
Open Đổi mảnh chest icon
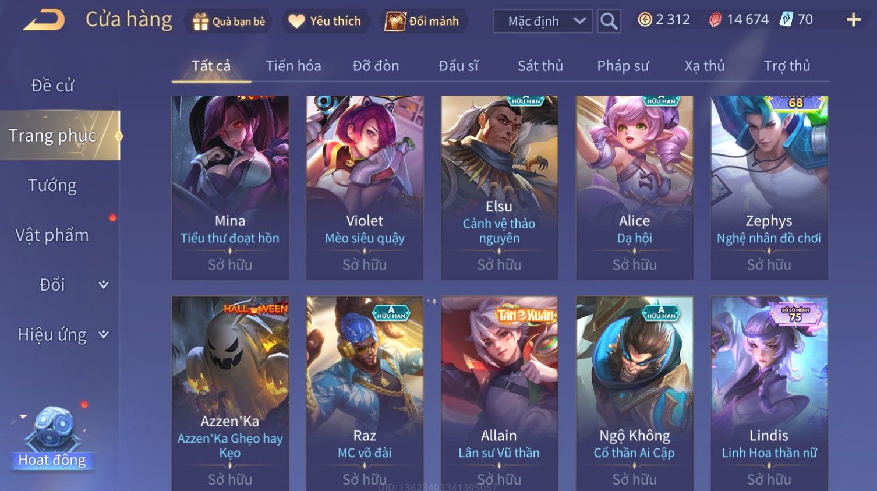pos(395,22)
